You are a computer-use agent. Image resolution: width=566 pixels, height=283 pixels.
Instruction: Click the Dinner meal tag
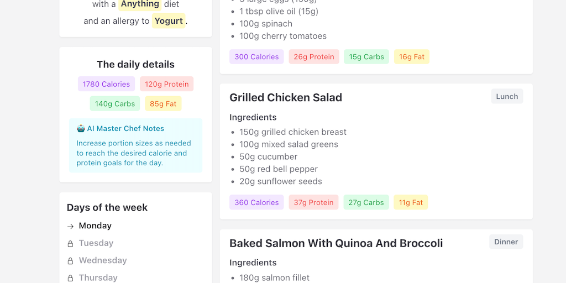pyautogui.click(x=506, y=242)
